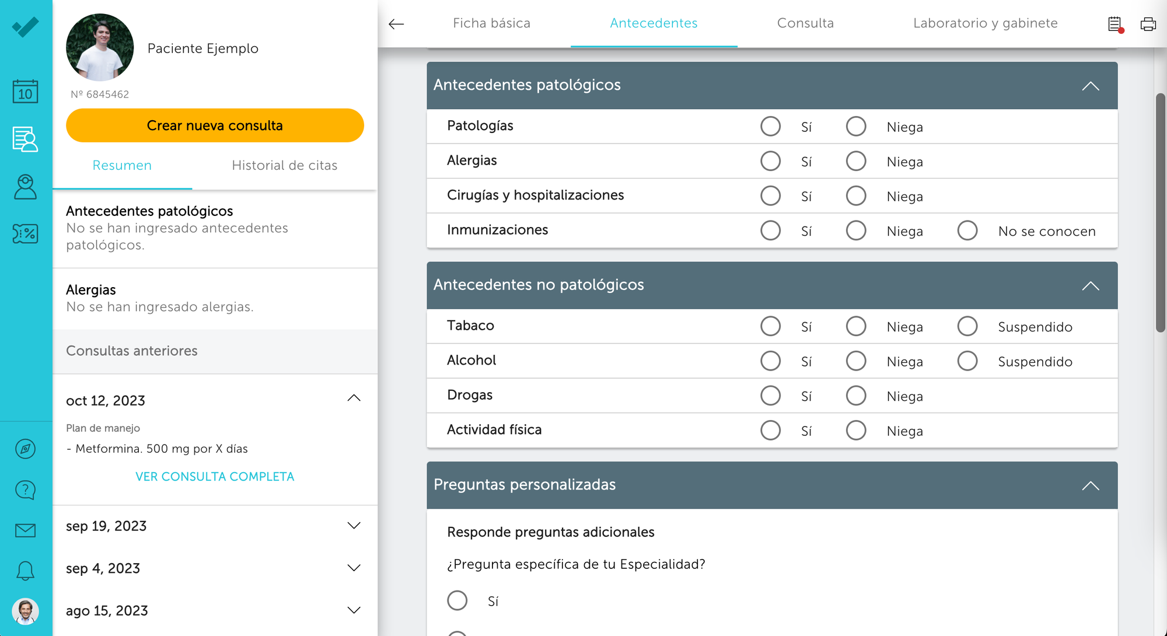Collapse Antecedentes patológicos section
The image size is (1167, 636).
pos(1090,86)
